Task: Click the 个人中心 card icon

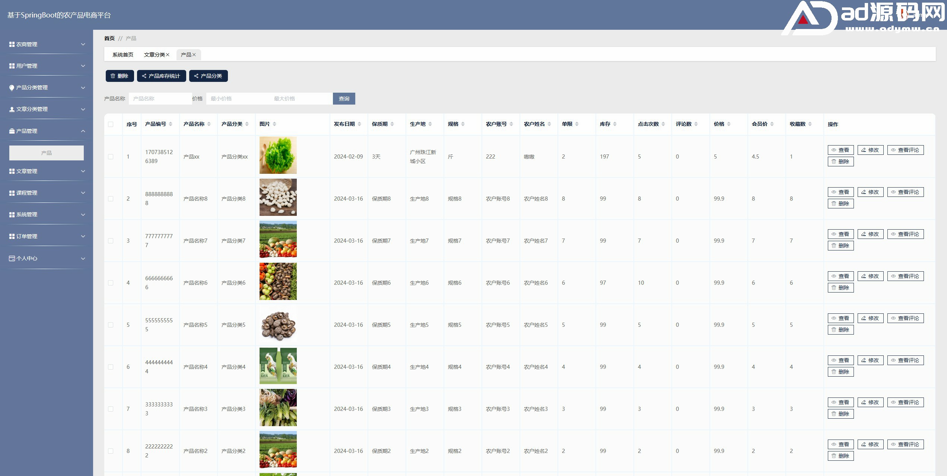Action: point(12,258)
